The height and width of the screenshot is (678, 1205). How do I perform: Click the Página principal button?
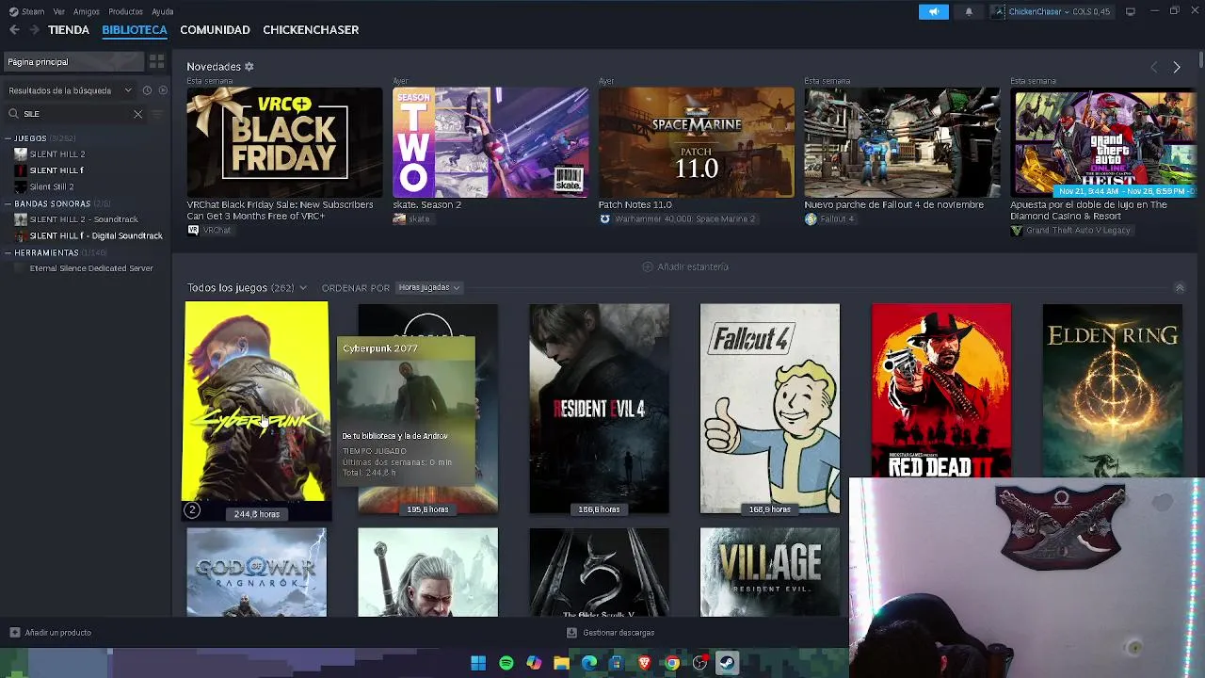point(74,62)
